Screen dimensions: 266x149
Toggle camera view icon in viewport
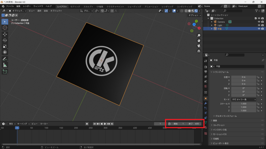point(199,46)
